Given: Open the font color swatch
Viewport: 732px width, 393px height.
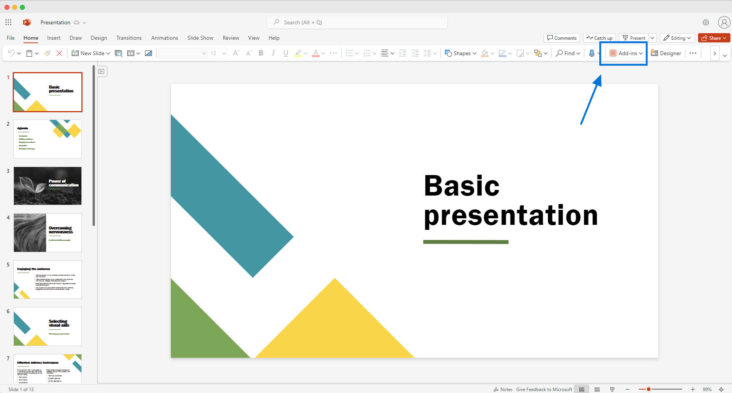Looking at the screenshot, I should point(315,53).
